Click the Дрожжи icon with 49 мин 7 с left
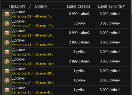132x95 pixels. coord(7,14)
